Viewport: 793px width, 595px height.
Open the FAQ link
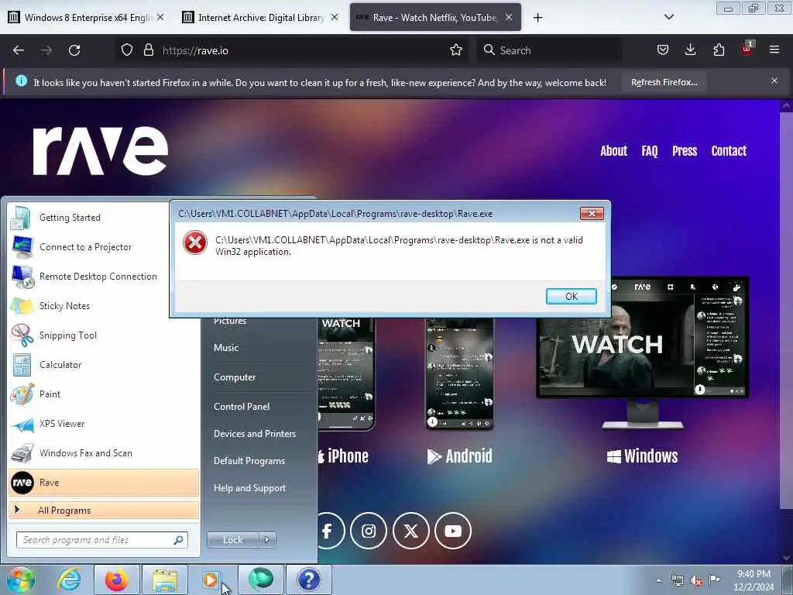coord(650,151)
